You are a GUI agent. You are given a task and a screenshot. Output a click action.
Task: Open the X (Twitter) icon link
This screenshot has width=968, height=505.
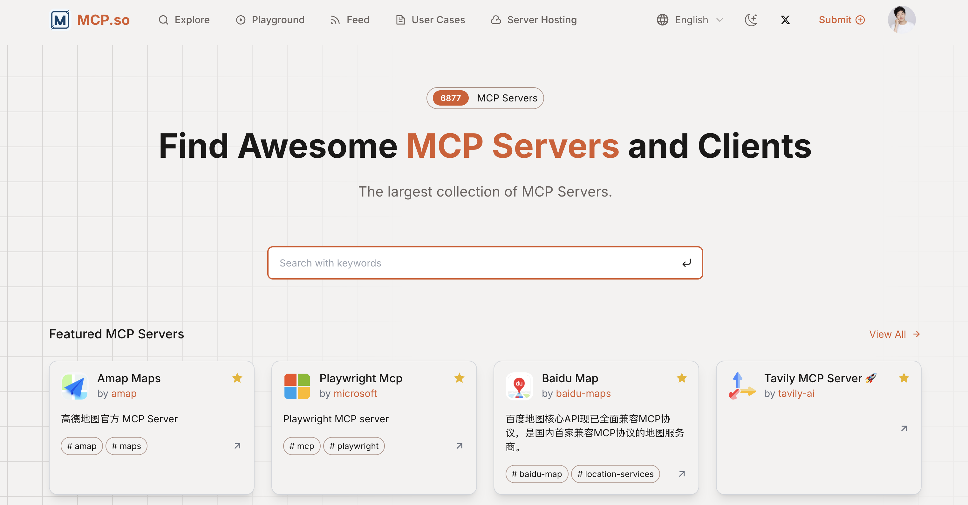[785, 19]
